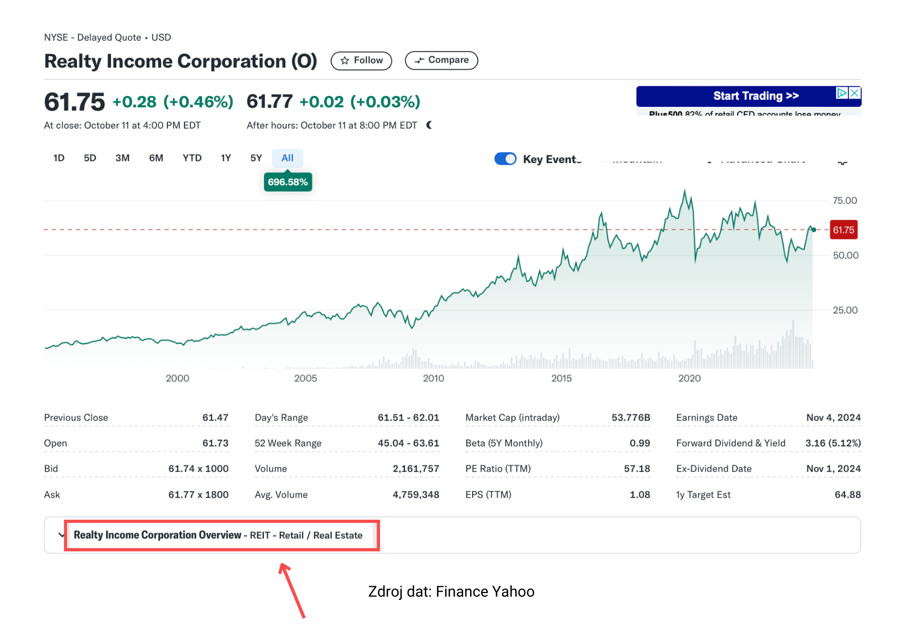
Task: Choose the 5Y chart range
Action: 256,158
